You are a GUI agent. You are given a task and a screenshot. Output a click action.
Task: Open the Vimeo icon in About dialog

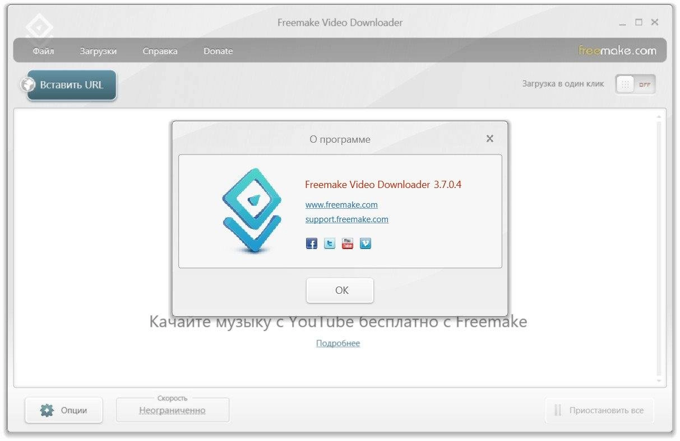(366, 243)
